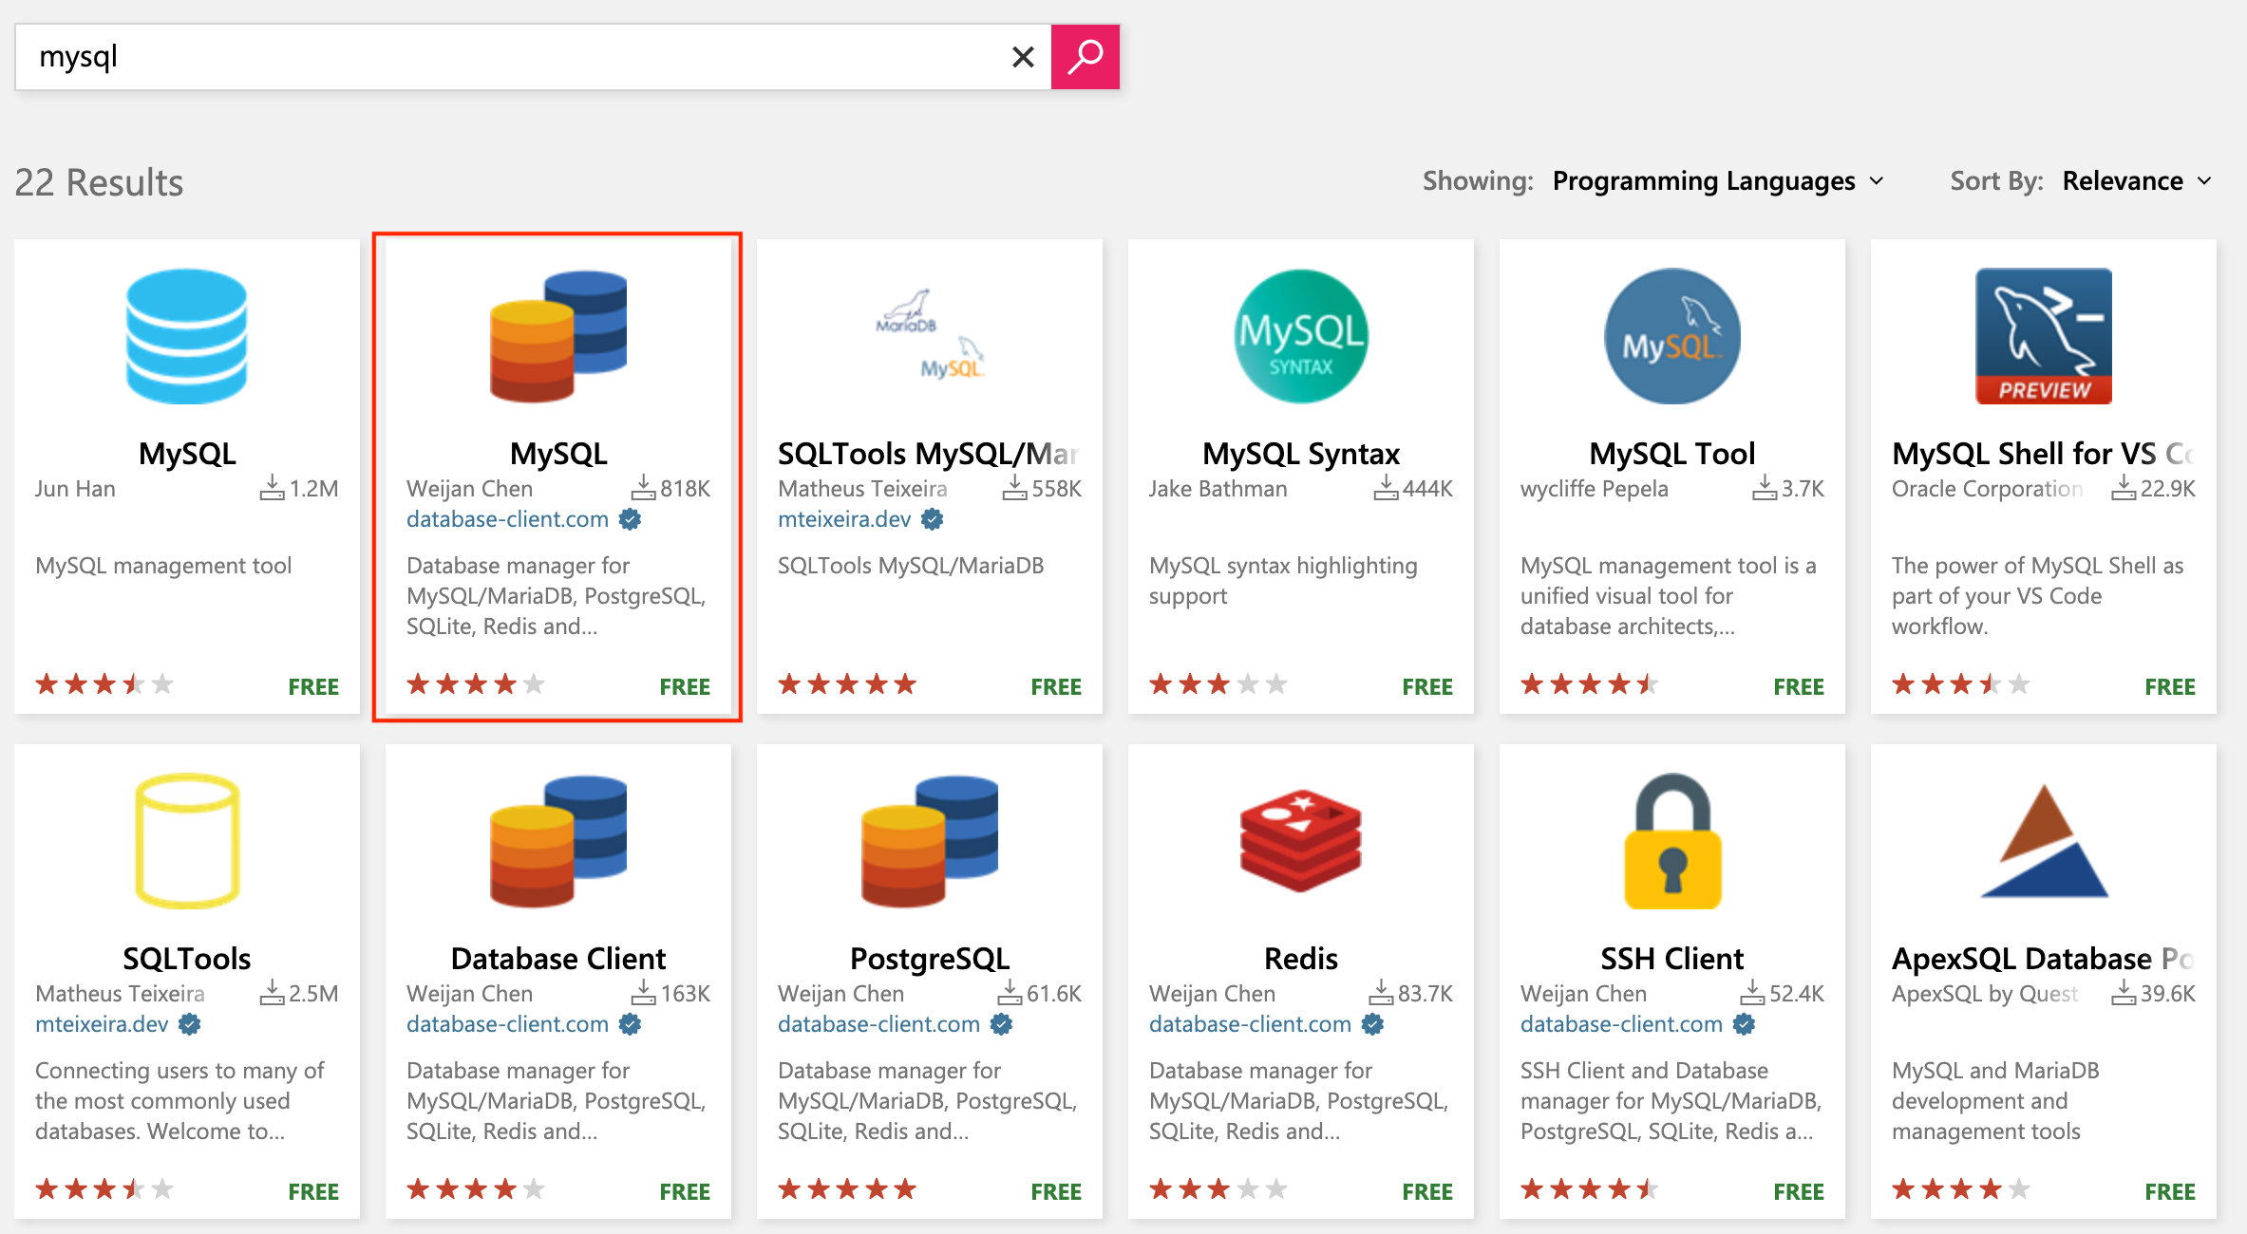The image size is (2247, 1234).
Task: Expand the Programming Languages filter dropdown
Action: 1717,180
